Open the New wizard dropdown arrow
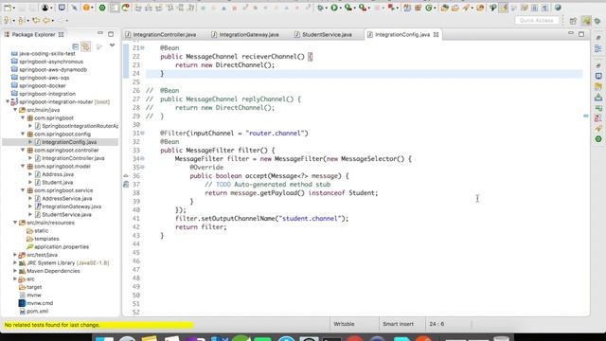This screenshot has height=341, width=606. (14, 8)
